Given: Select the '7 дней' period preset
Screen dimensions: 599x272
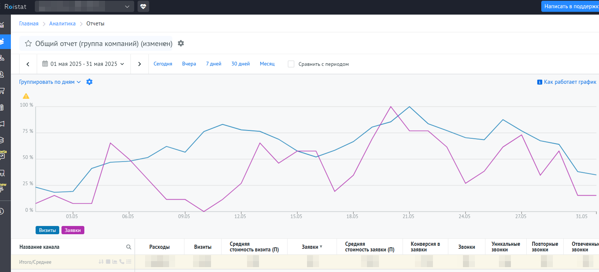Looking at the screenshot, I should [x=214, y=64].
